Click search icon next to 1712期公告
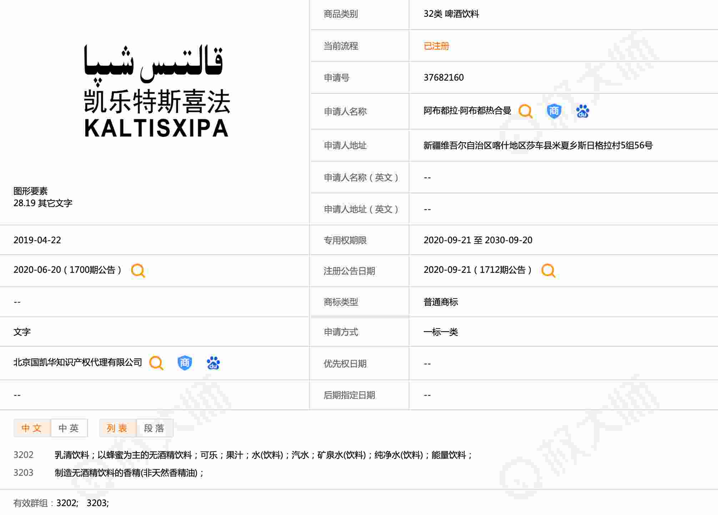 click(x=548, y=271)
